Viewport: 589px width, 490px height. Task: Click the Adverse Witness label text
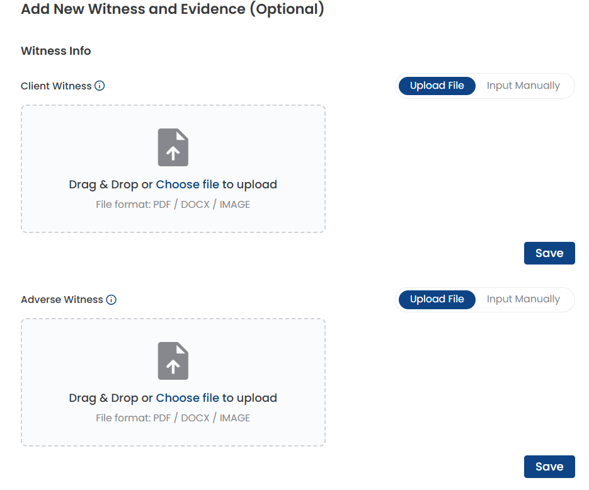[62, 300]
